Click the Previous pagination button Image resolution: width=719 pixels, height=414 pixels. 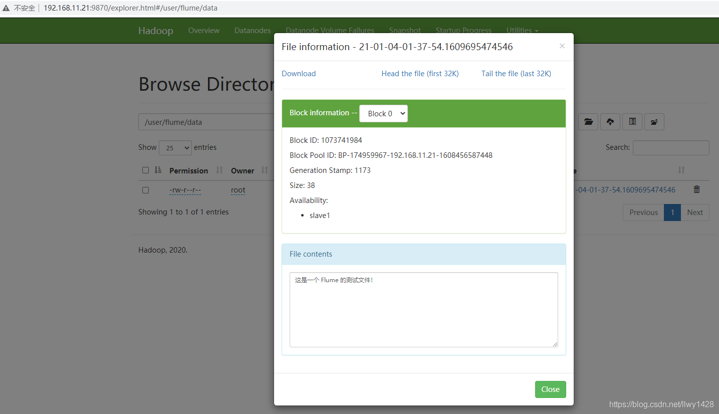tap(643, 213)
